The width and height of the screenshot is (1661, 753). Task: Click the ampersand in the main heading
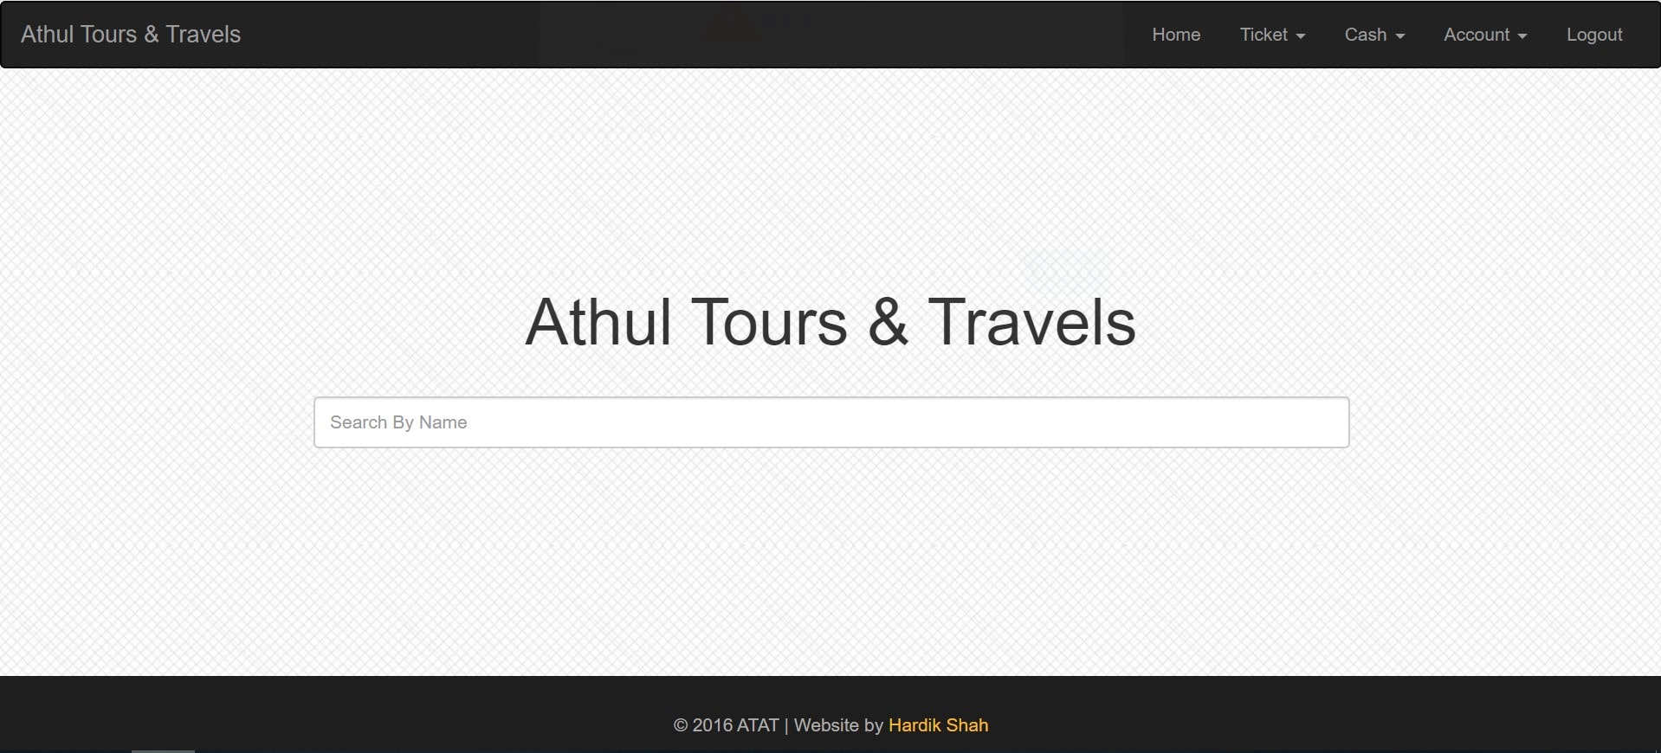[x=888, y=323]
